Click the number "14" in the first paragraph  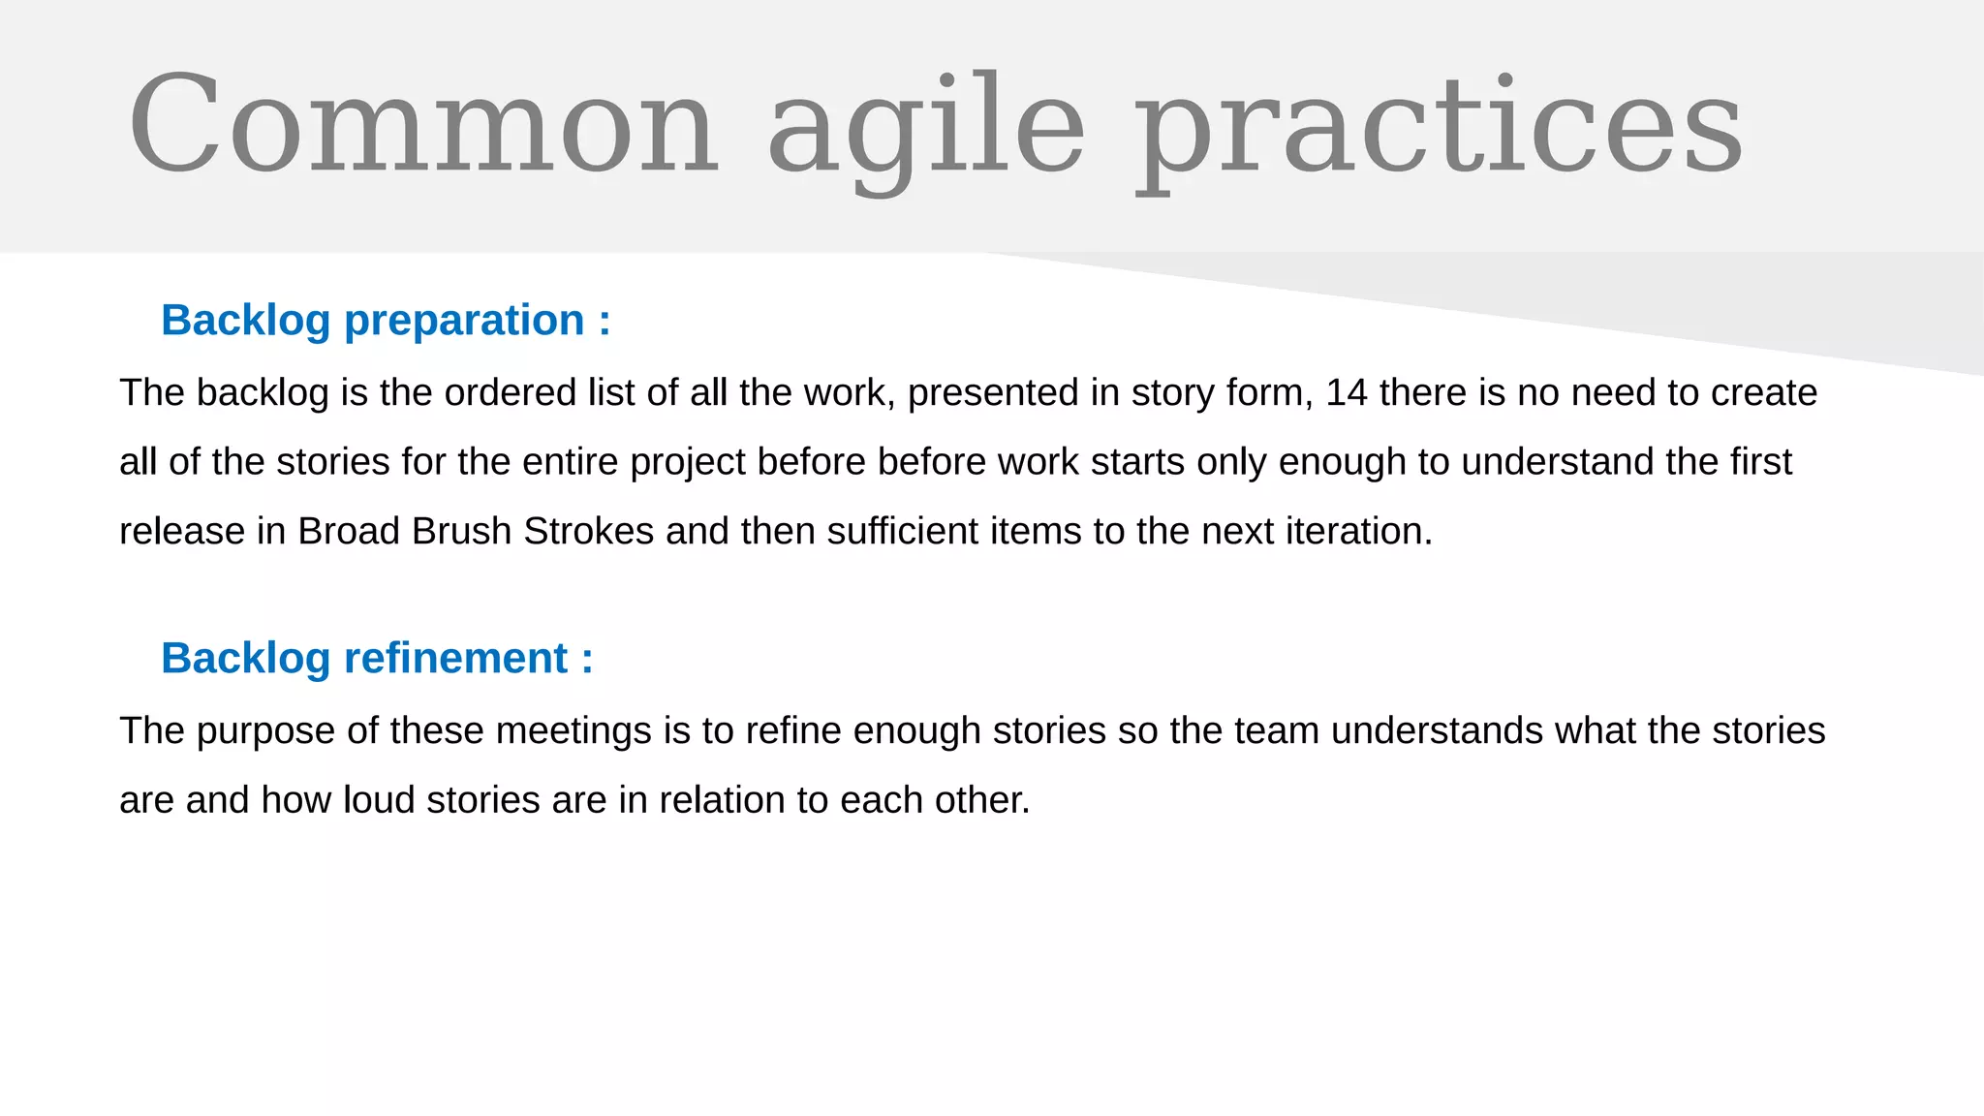click(1346, 393)
